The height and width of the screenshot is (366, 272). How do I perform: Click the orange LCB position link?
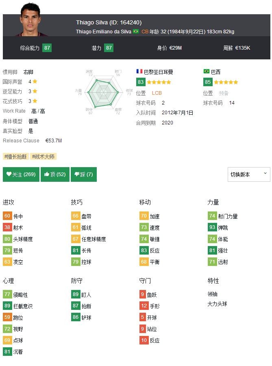tap(157, 93)
